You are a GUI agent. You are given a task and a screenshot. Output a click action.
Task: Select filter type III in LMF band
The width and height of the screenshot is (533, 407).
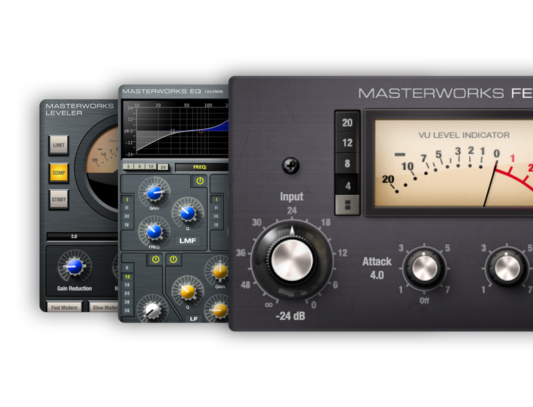(x=127, y=216)
